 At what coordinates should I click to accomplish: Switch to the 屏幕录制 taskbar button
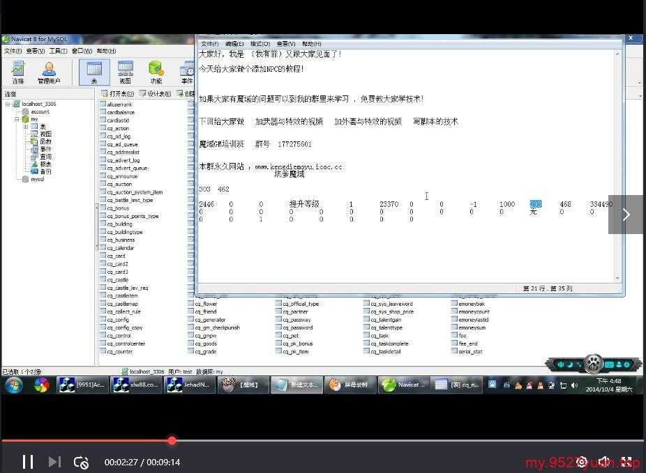(x=350, y=385)
